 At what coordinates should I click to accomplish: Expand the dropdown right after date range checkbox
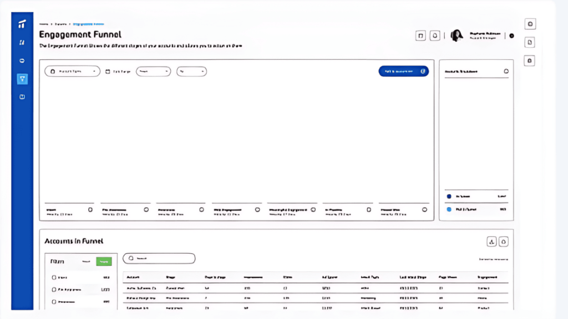coord(153,71)
